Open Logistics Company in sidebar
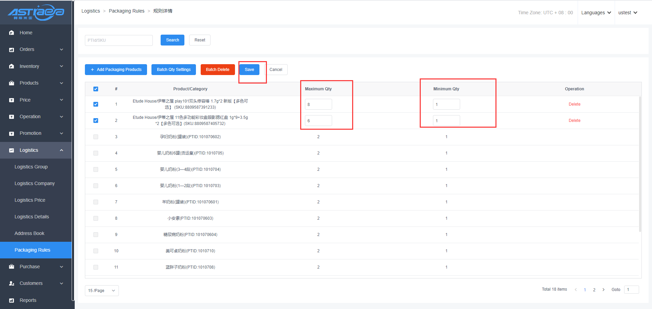 coord(35,183)
